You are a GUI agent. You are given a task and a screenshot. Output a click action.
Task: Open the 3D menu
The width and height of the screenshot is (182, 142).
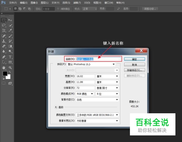[x=87, y=3]
